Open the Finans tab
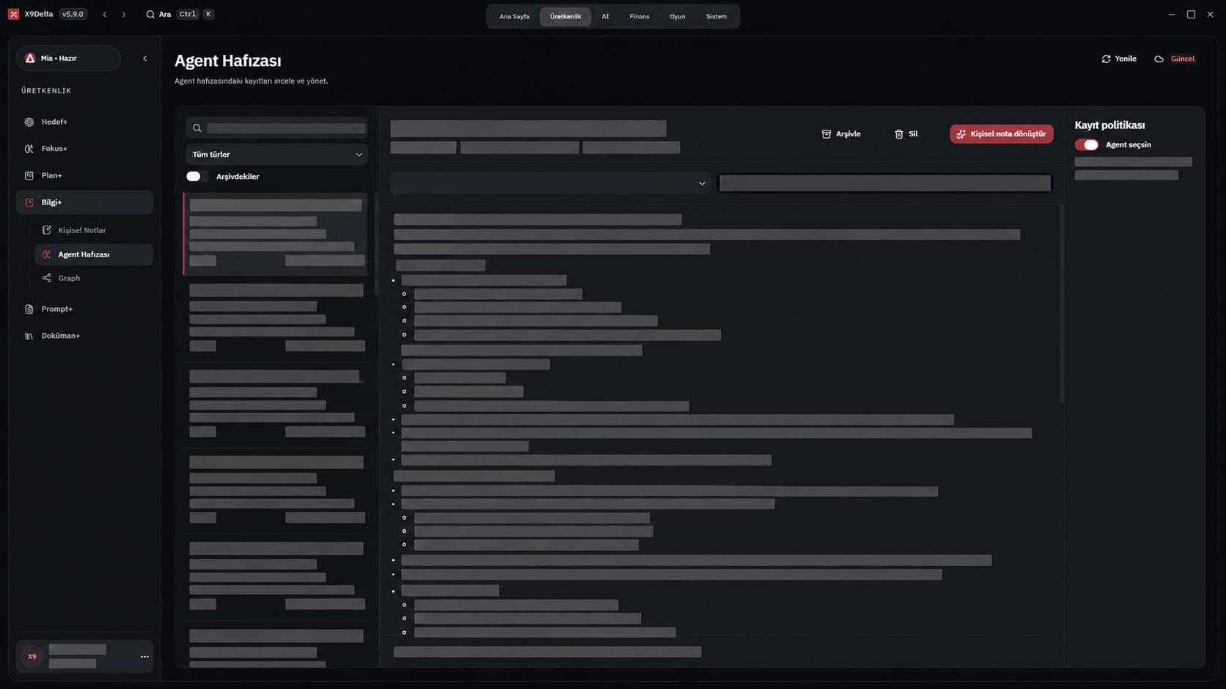 pyautogui.click(x=639, y=17)
